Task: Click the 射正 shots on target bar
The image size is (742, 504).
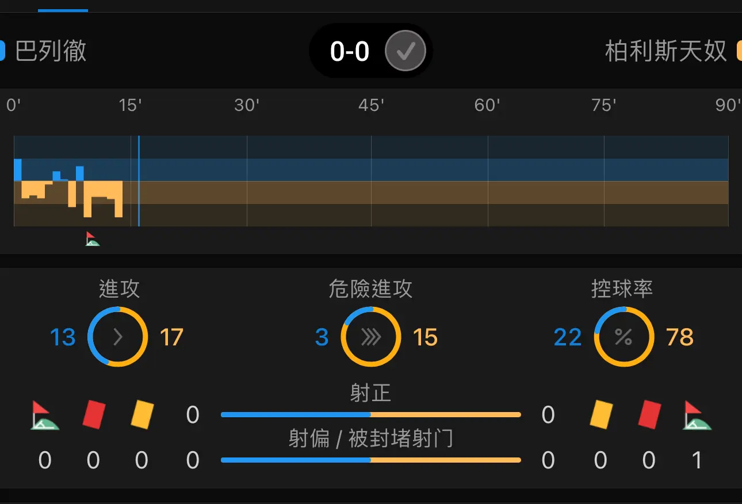Action: (371, 414)
